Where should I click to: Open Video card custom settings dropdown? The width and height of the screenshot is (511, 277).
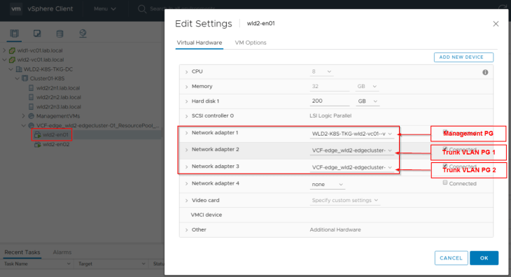pos(345,200)
